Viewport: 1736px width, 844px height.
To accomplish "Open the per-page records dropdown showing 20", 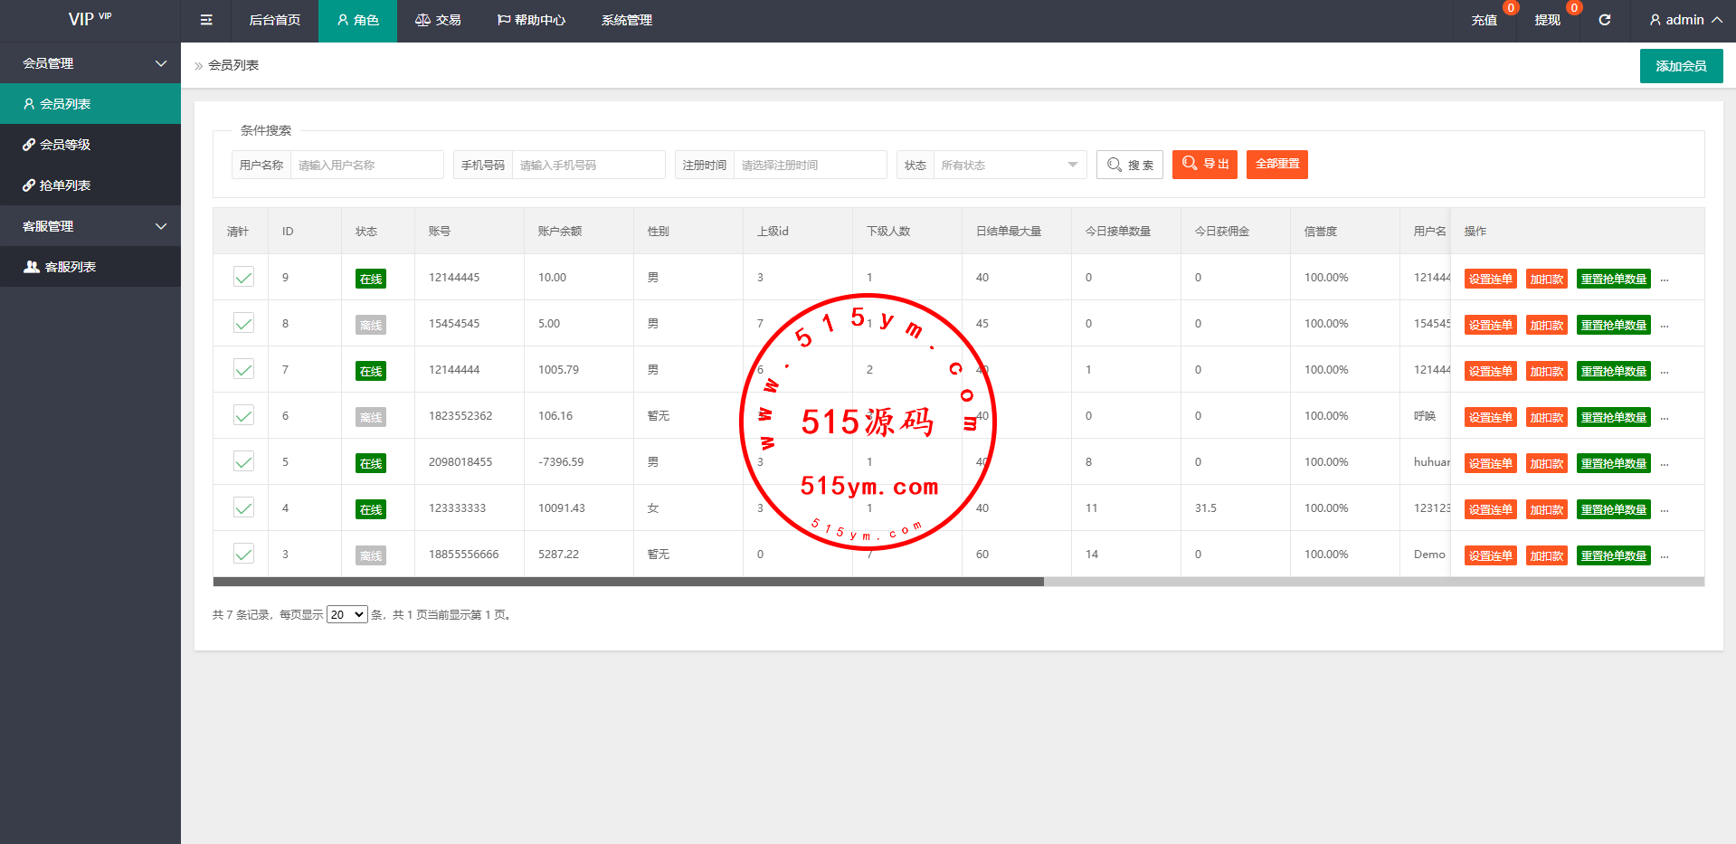I will coord(346,615).
